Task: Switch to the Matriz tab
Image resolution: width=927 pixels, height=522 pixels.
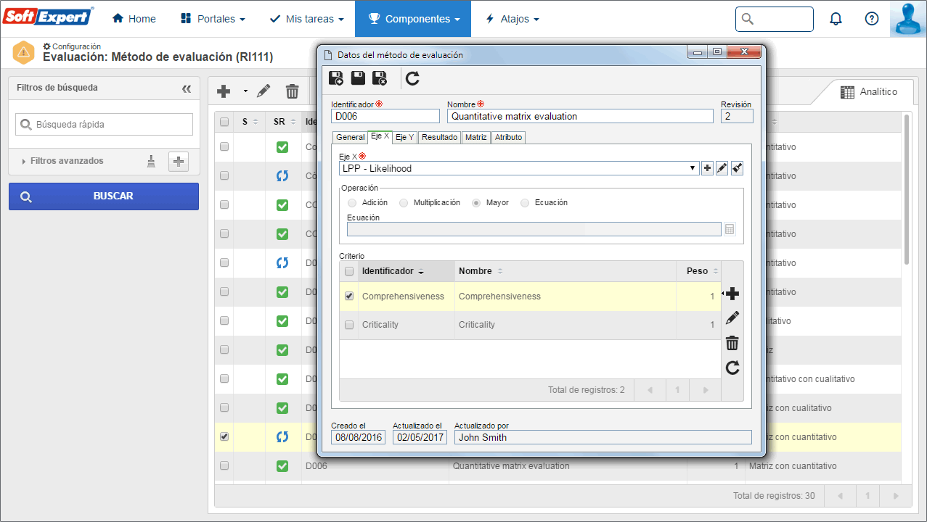Action: pos(476,137)
